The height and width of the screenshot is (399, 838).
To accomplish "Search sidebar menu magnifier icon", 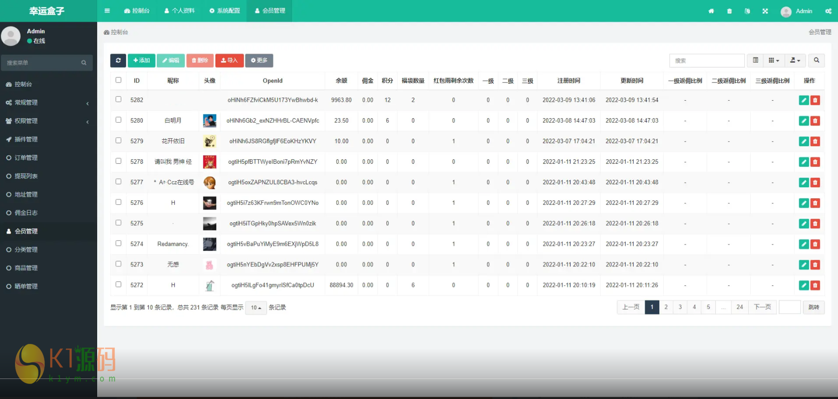I will (x=84, y=63).
